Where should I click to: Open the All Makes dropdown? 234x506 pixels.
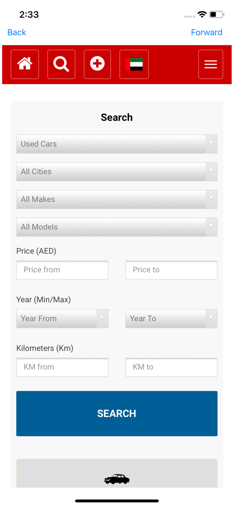(117, 199)
